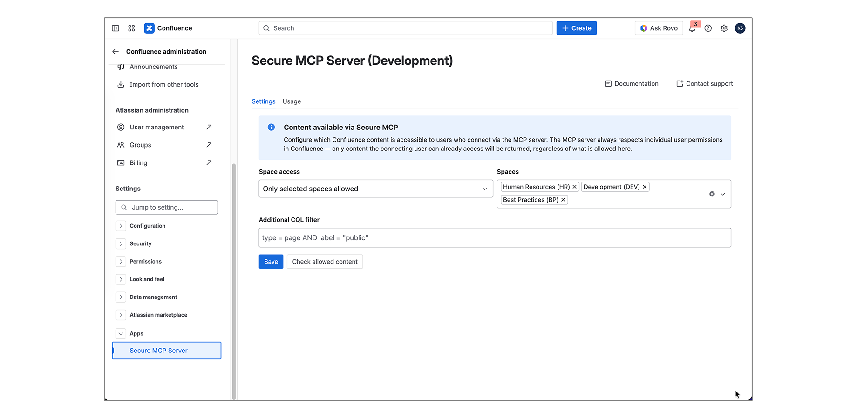Clear all selected spaces with the circled x

712,194
